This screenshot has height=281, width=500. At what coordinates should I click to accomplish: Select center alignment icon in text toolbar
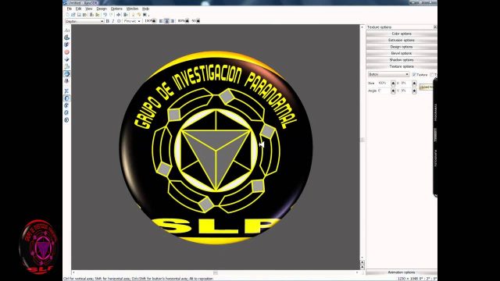[166, 21]
